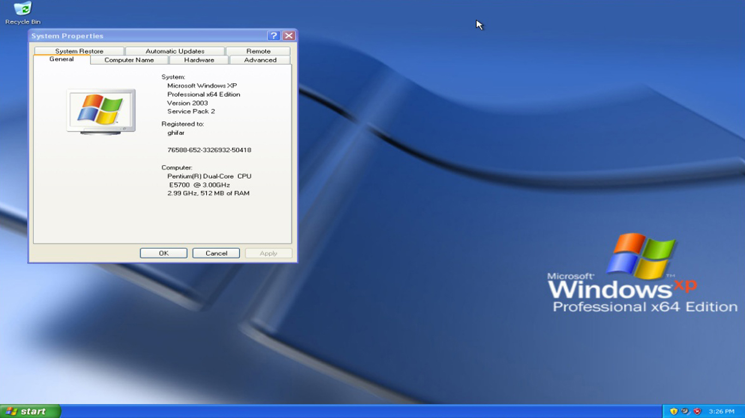
Task: Switch to the System Restore tab
Action: coord(80,50)
